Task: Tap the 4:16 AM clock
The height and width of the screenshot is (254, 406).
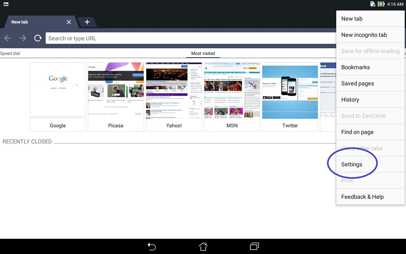Action: coord(395,4)
